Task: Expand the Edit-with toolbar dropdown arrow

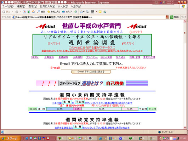Action: pos(96,12)
